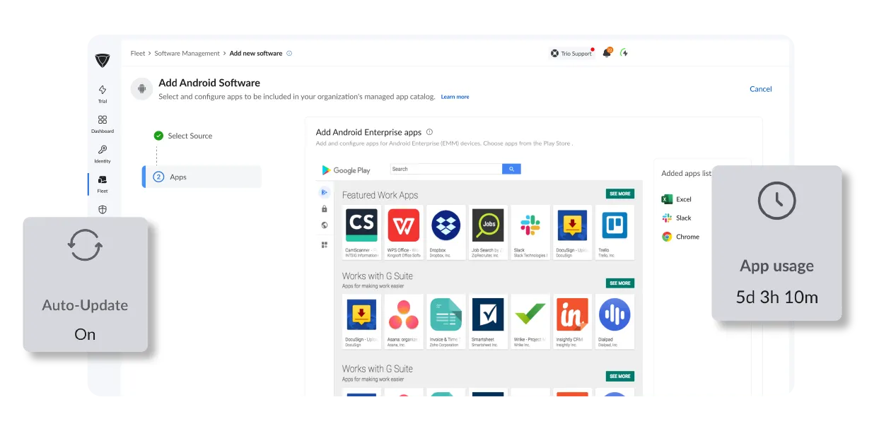Open the Slack app tile in Featured Work Apps
879x431 pixels.
530,232
